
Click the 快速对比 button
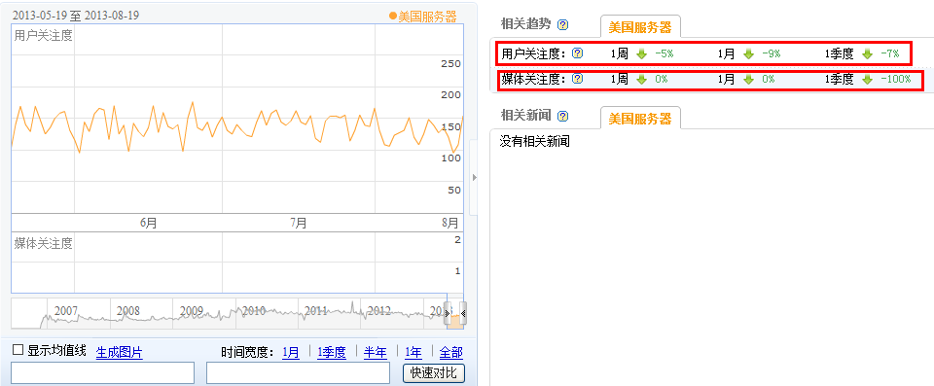point(434,373)
